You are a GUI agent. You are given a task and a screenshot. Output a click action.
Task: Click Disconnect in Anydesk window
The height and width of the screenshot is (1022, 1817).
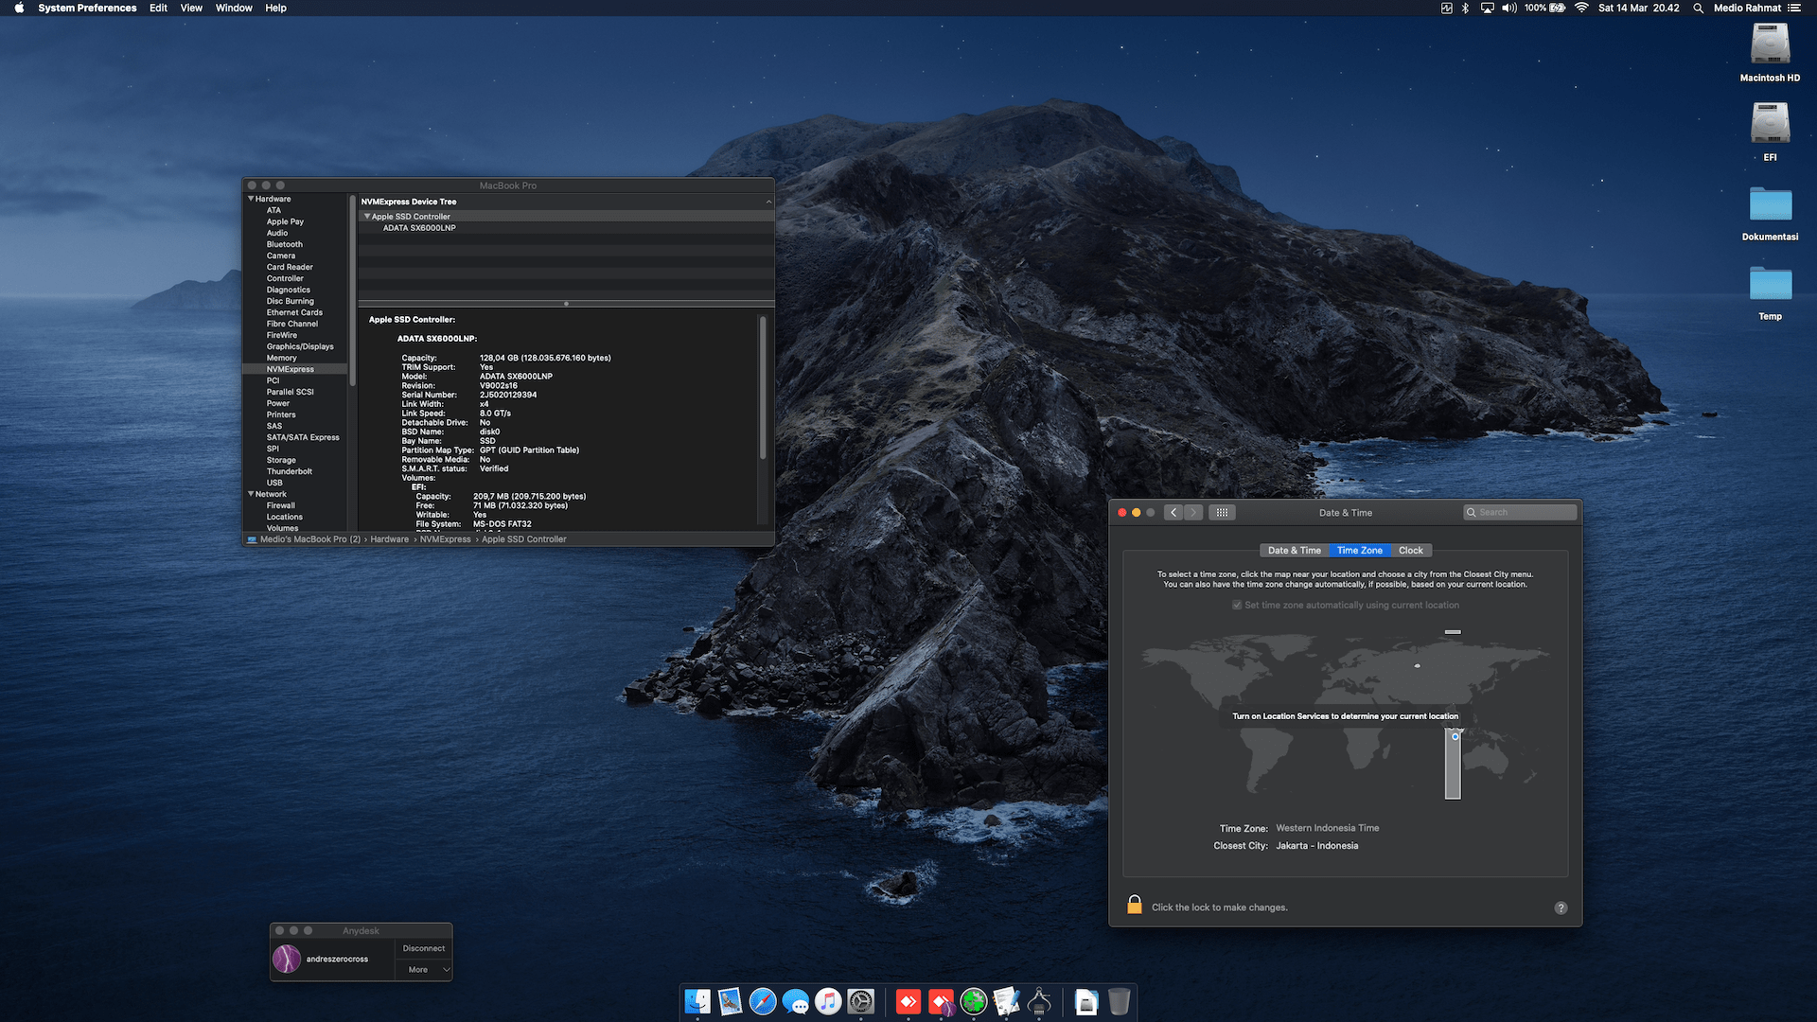pos(424,948)
